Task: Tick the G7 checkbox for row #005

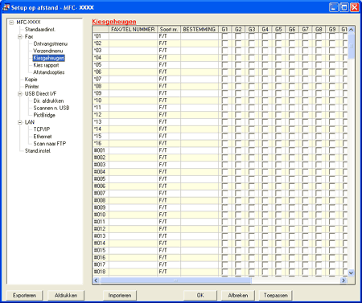Action: point(305,179)
